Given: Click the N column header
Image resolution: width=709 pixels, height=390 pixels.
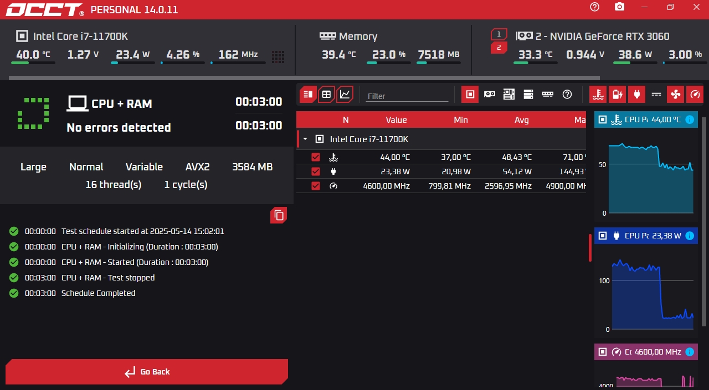Looking at the screenshot, I should (346, 120).
